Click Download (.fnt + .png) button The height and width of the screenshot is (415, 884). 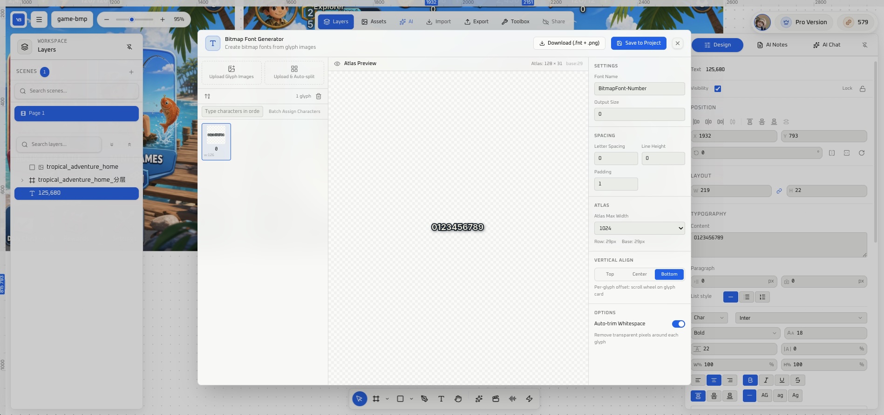pos(569,43)
